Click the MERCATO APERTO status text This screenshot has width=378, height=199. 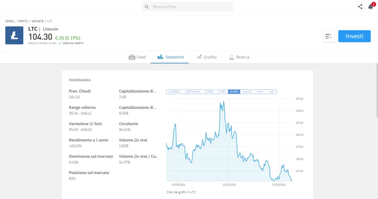(73, 43)
